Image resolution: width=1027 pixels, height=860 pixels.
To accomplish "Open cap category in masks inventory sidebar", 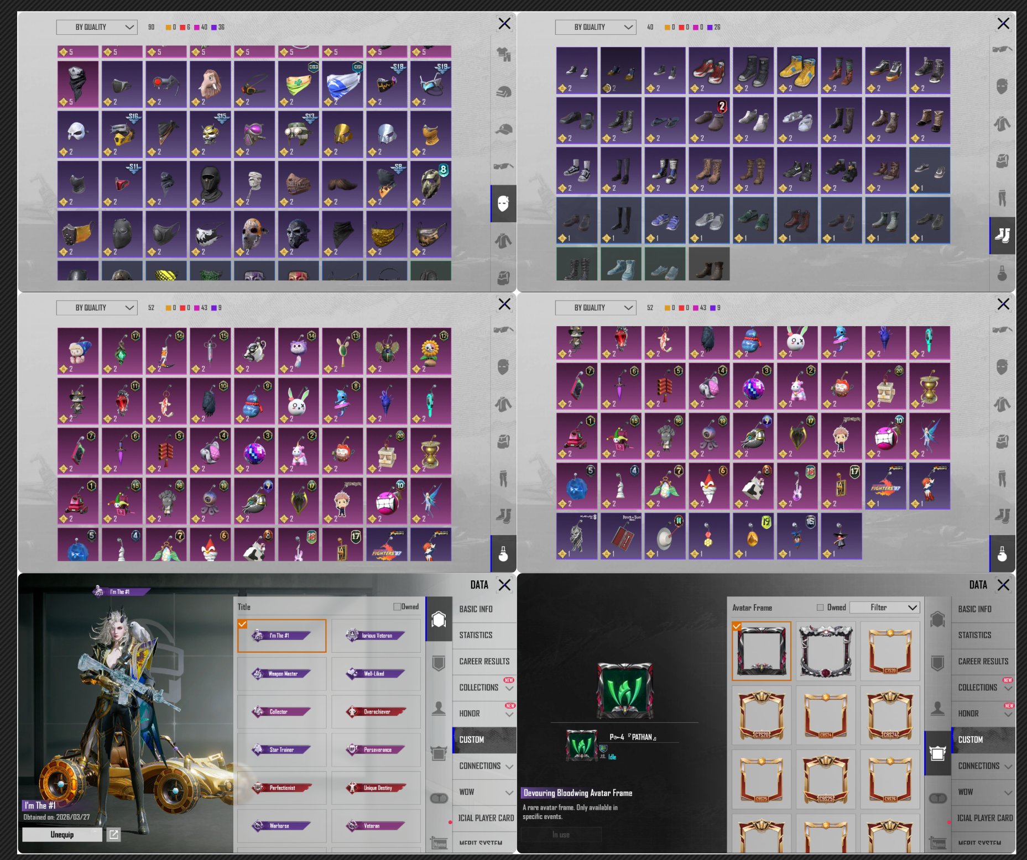I will (503, 129).
